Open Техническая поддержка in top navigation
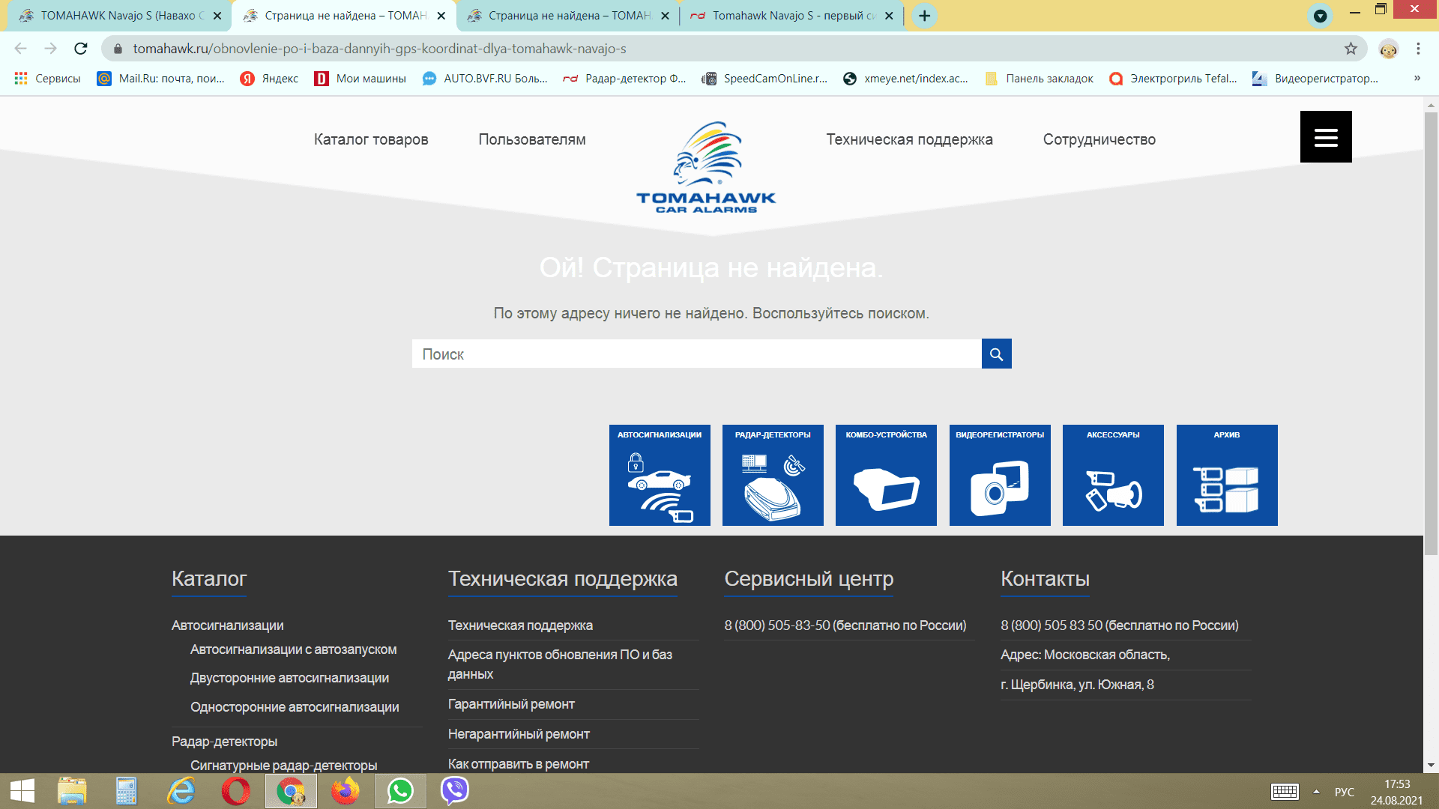 [909, 139]
